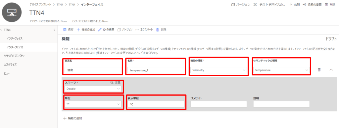Select クラウドのプロパティ in the sidebar

pyautogui.click(x=14, y=56)
